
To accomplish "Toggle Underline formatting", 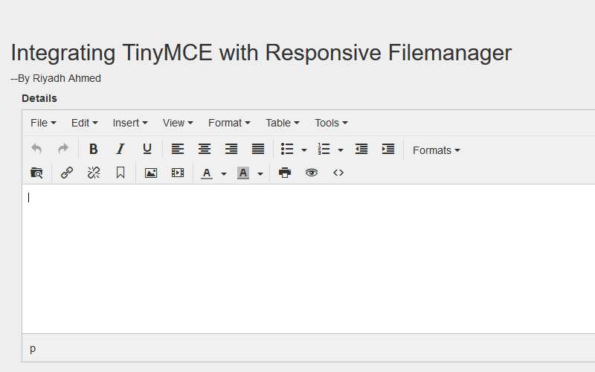I will click(147, 150).
